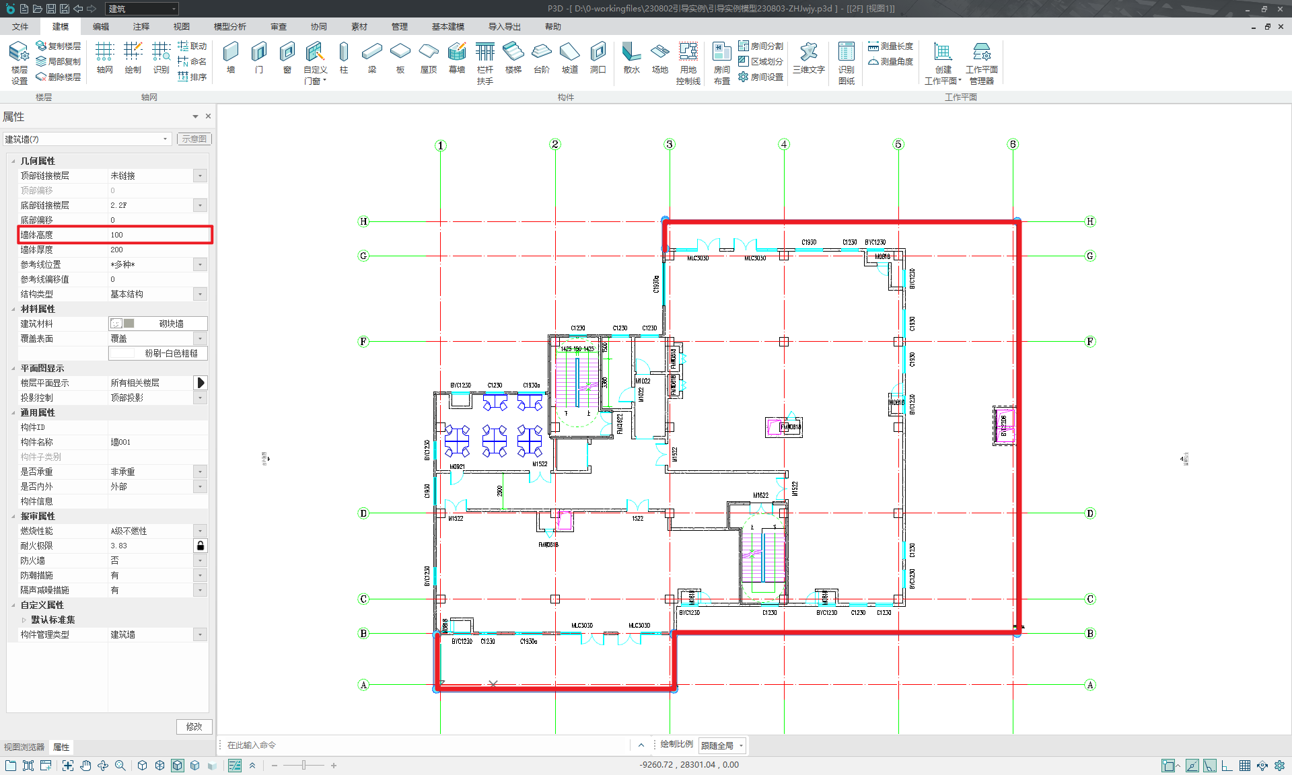
Task: Click the 示意图 button
Action: click(194, 139)
